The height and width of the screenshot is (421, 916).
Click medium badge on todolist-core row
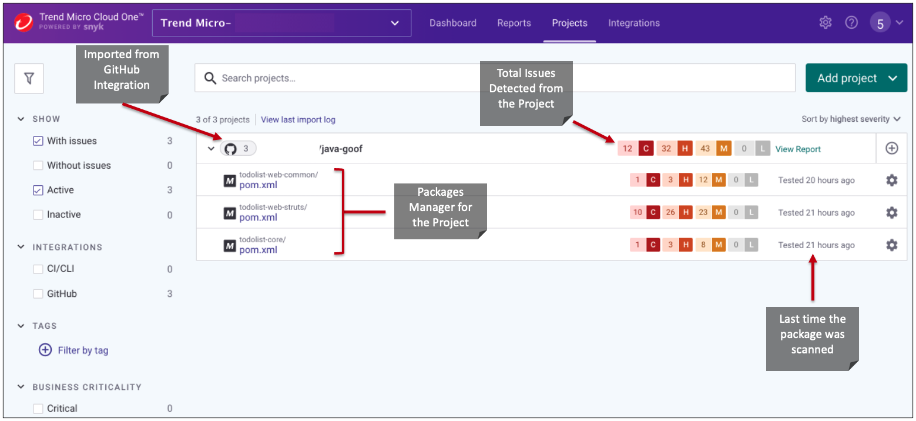710,245
